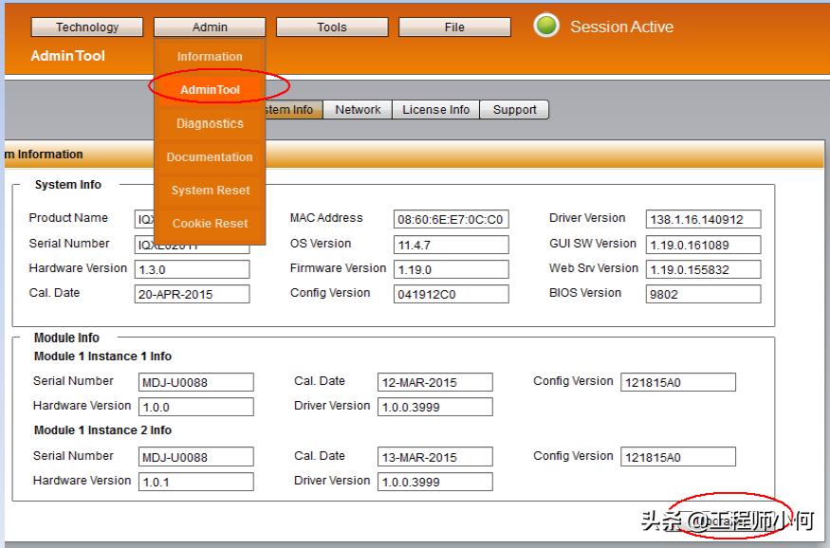Open Documentation from Admin menu
This screenshot has height=548, width=830.
(210, 157)
